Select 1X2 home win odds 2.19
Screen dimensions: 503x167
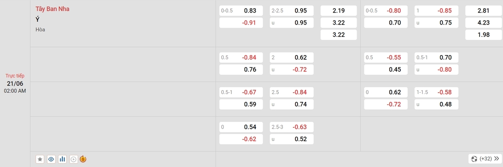[338, 11]
